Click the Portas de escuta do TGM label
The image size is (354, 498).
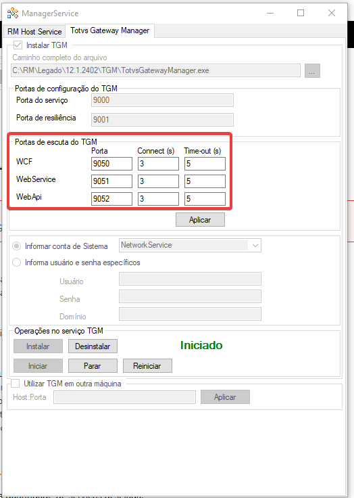pyautogui.click(x=56, y=142)
